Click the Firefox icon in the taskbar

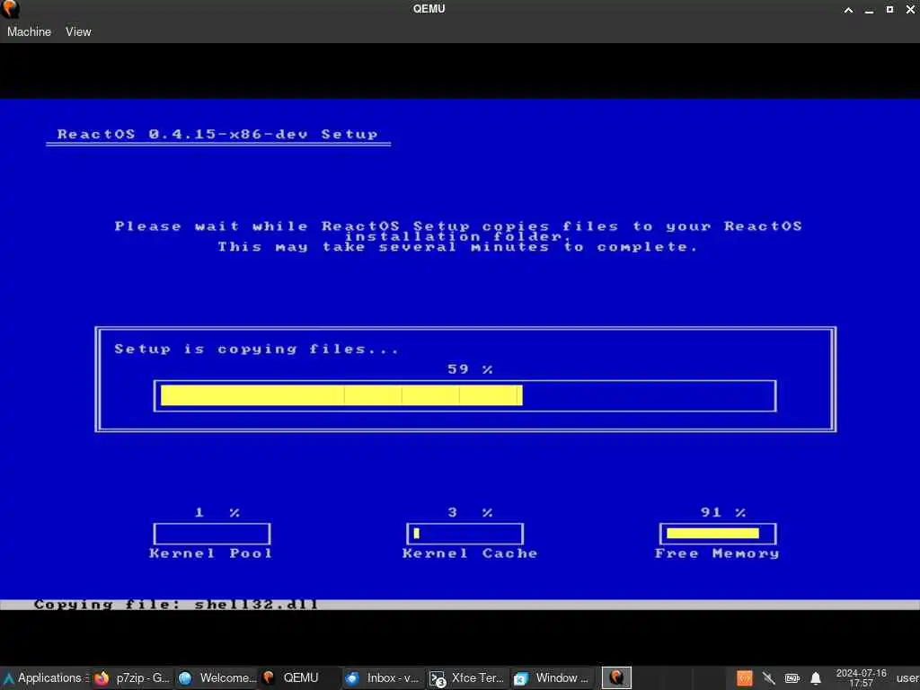[102, 678]
